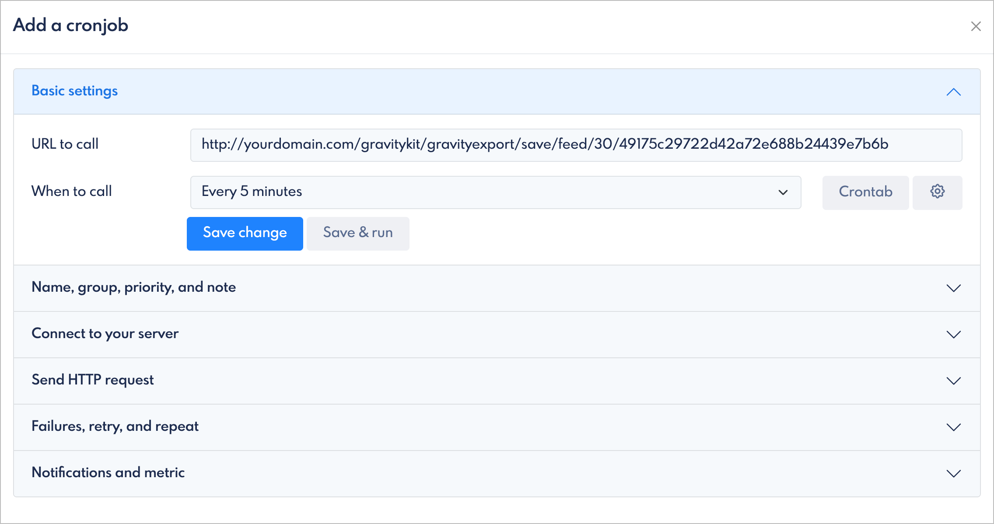This screenshot has width=994, height=524.
Task: Click the dropdown arrow in When to call
Action: (x=783, y=192)
